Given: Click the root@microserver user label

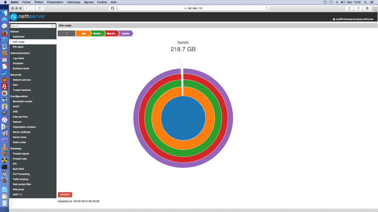Looking at the screenshot, I should [x=353, y=19].
